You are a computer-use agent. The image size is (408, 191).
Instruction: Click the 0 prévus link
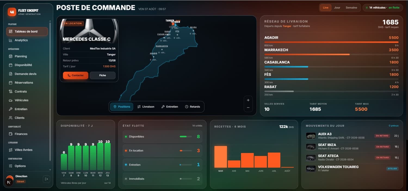394,126
